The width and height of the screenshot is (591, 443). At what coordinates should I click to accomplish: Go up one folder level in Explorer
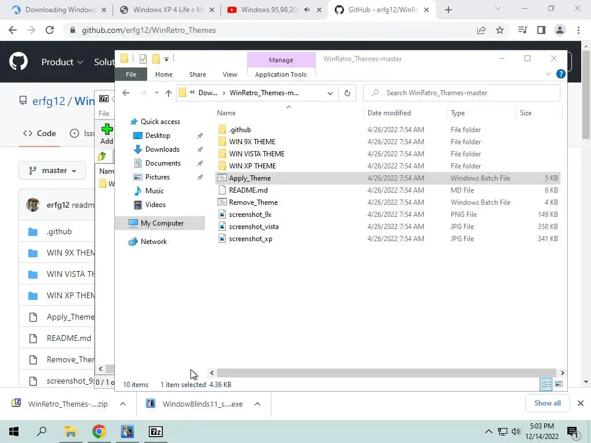click(x=168, y=93)
